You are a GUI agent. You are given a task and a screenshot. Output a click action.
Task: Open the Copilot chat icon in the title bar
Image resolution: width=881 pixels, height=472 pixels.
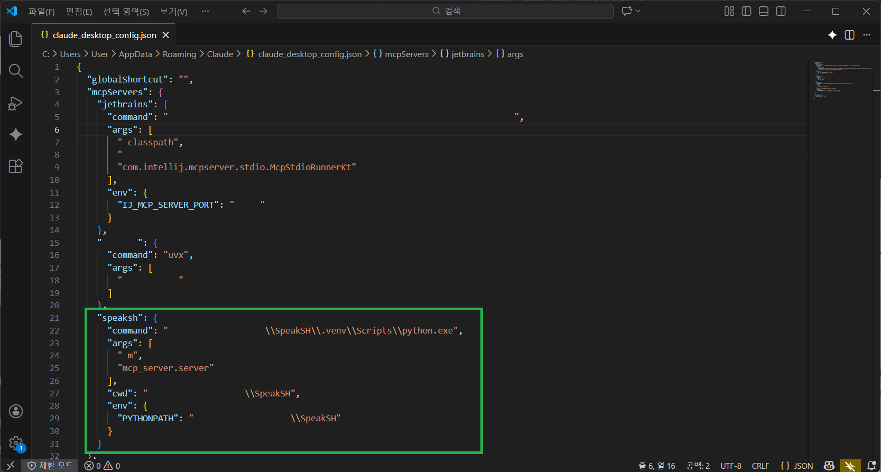(x=627, y=11)
